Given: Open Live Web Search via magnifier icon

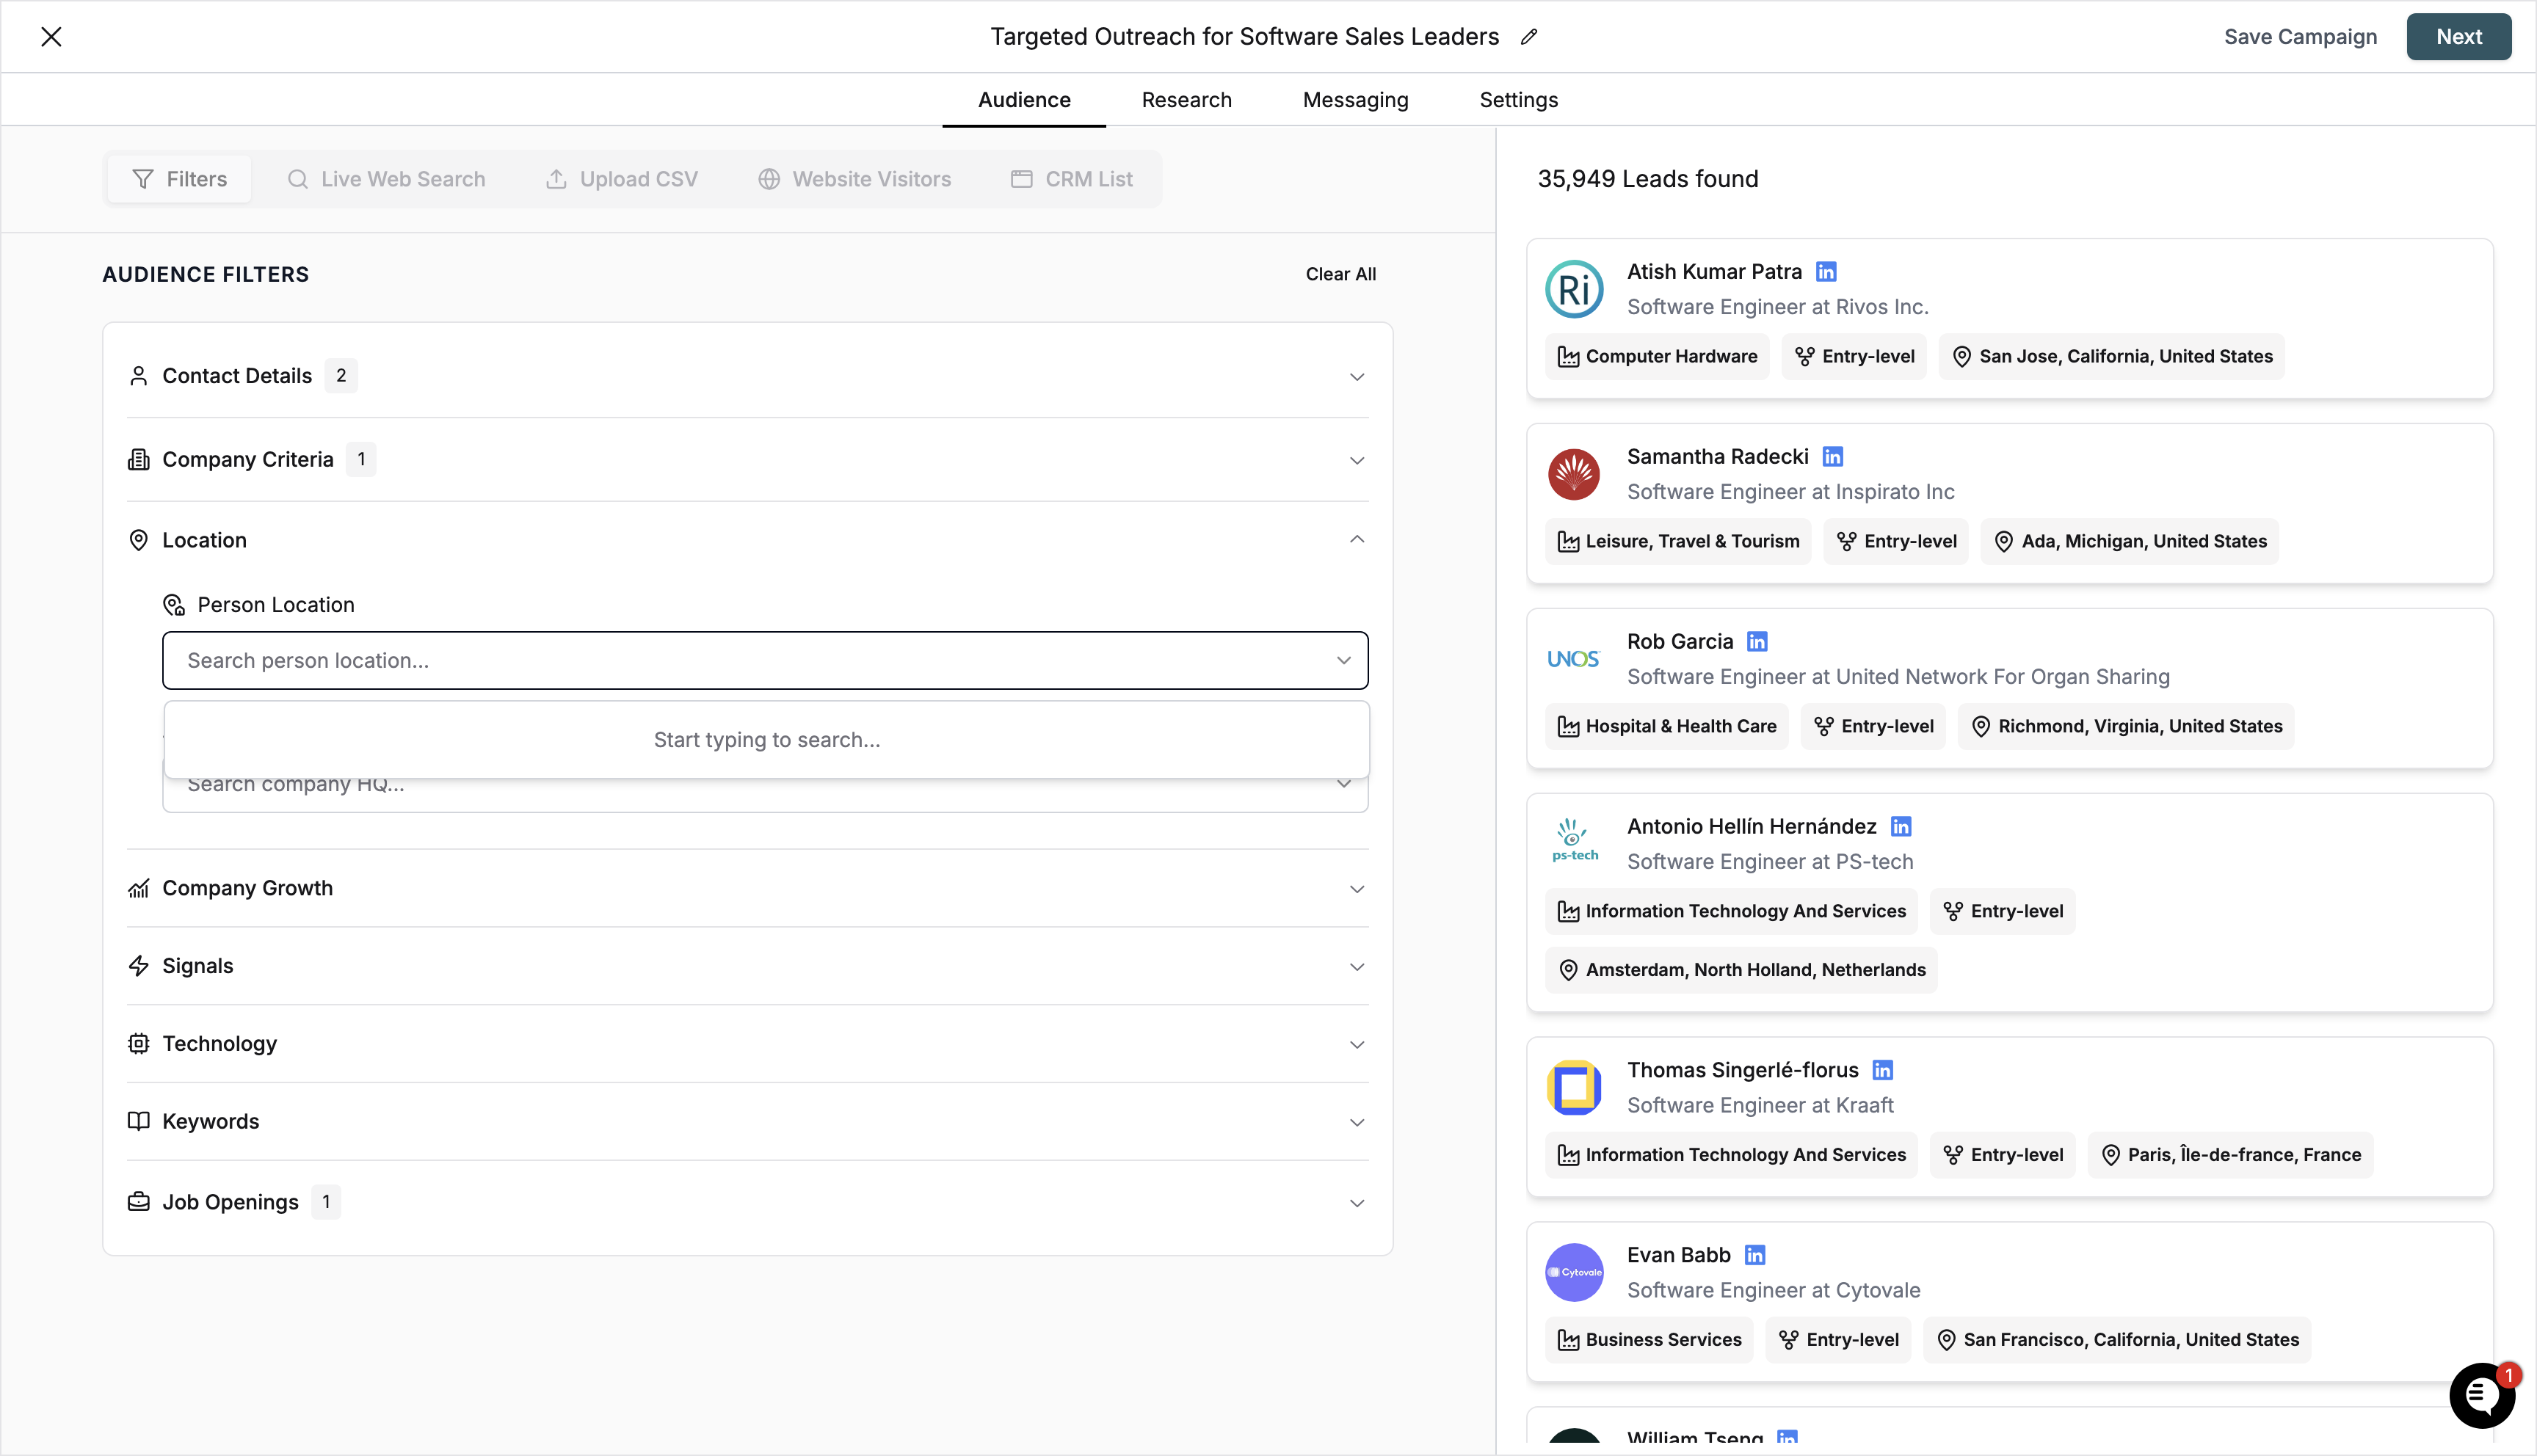Looking at the screenshot, I should 299,178.
